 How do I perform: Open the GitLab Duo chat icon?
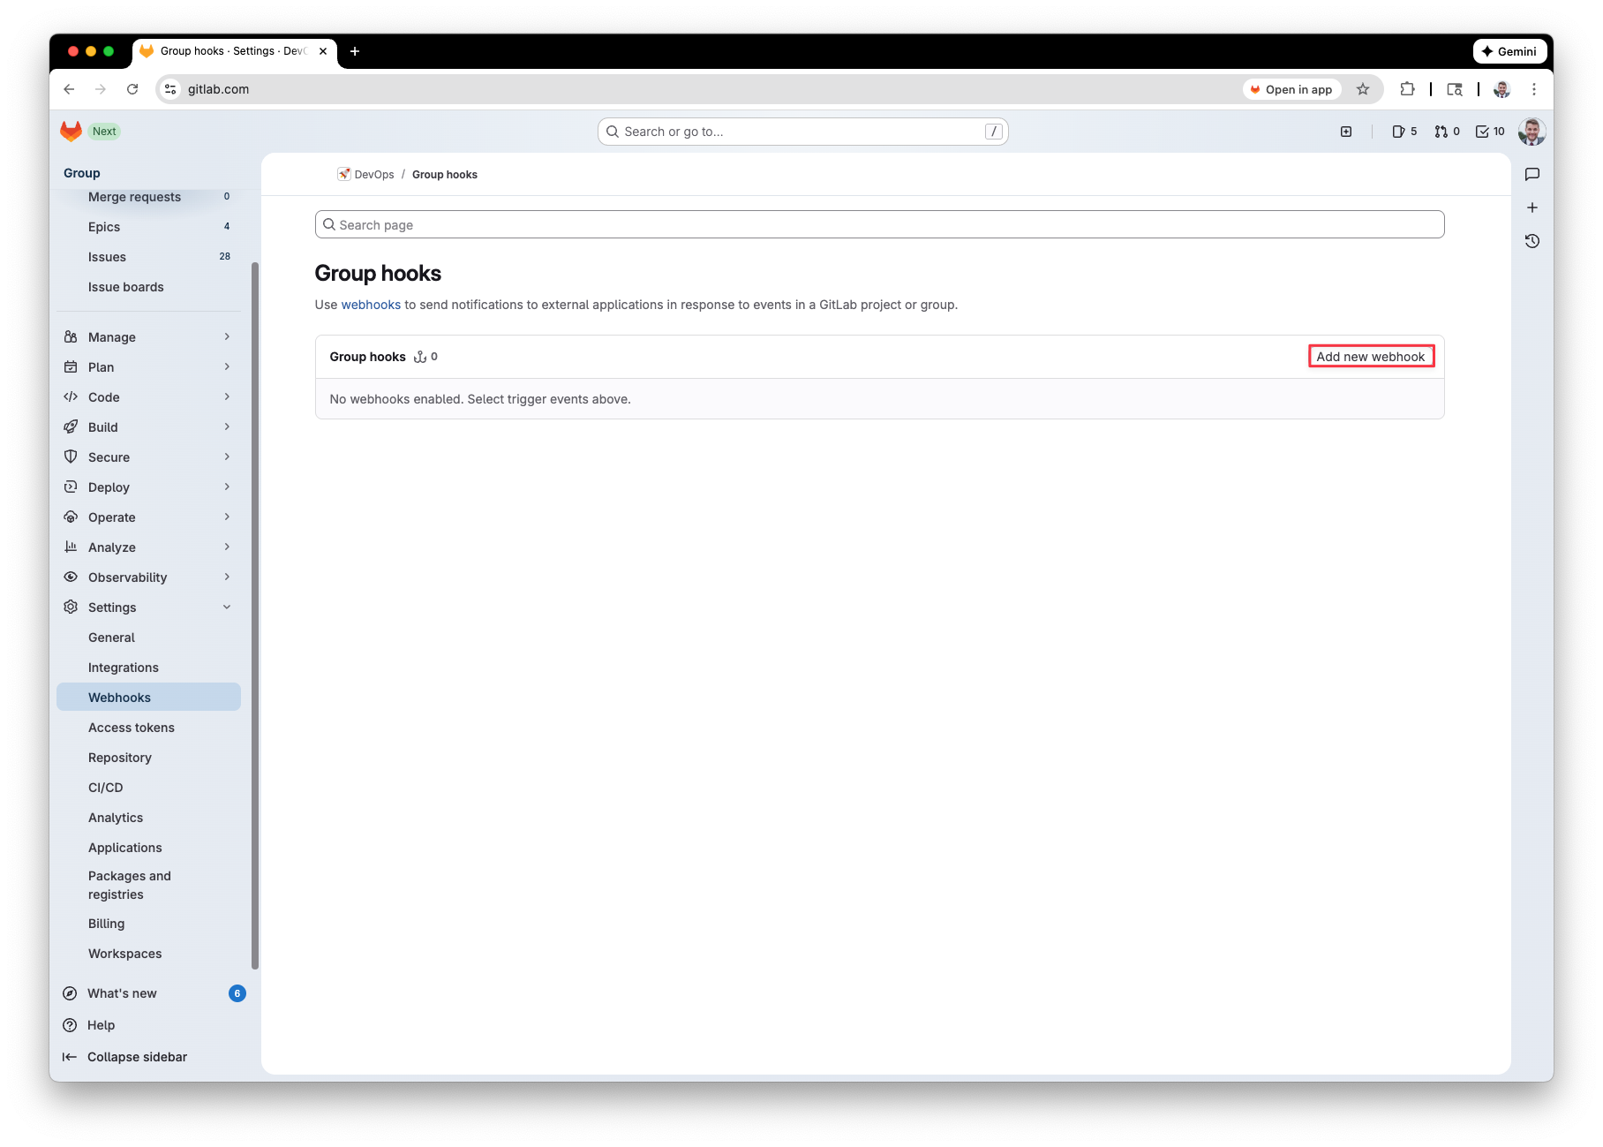pos(1532,175)
